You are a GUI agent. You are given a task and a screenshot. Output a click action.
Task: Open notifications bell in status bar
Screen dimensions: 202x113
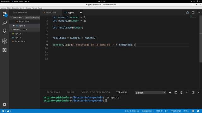point(198,111)
